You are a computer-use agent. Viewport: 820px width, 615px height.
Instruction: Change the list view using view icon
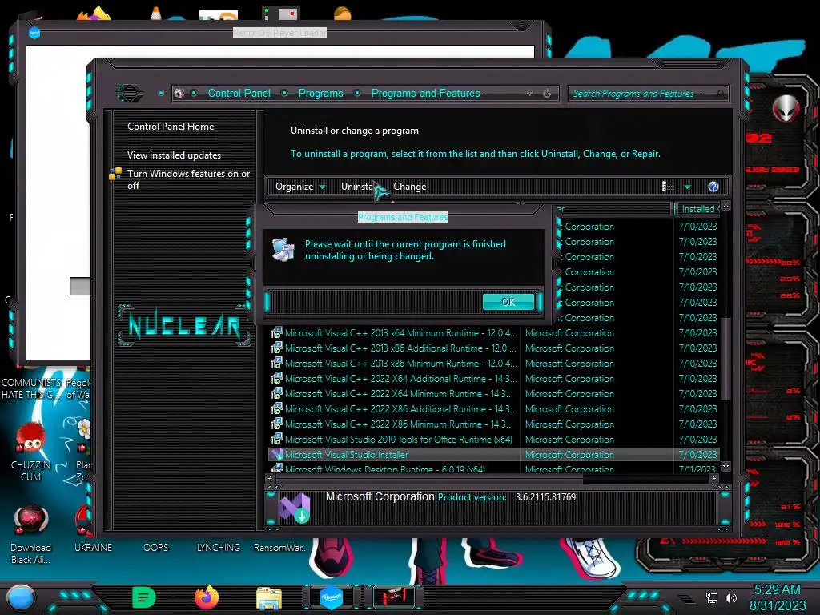pyautogui.click(x=668, y=187)
